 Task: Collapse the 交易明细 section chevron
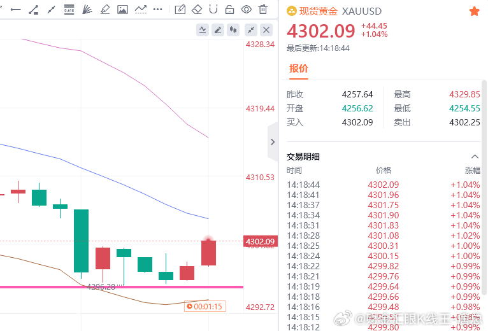click(475, 157)
